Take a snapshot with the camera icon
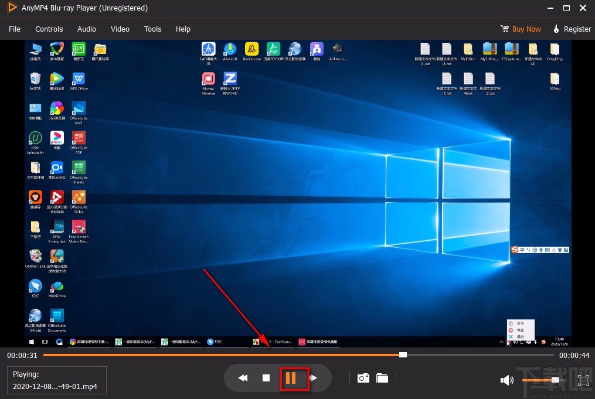Viewport: 595px width, 399px height. 363,378
